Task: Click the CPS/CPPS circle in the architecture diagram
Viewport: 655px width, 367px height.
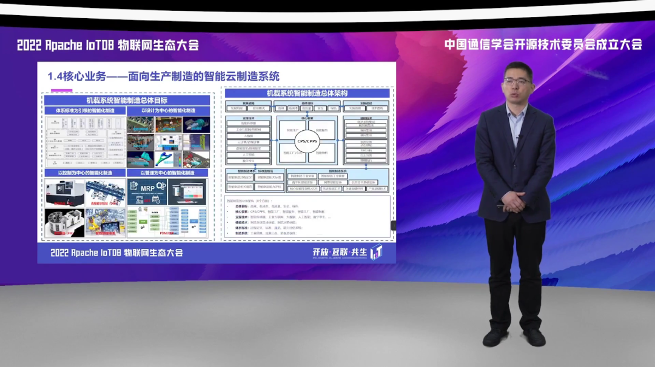Action: tap(307, 141)
